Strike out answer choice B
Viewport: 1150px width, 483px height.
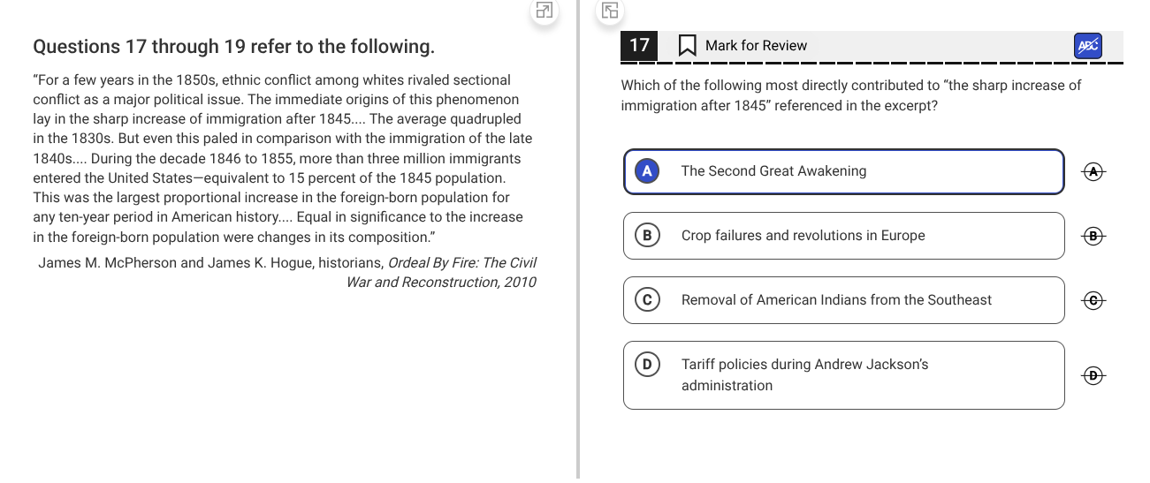pyautogui.click(x=1093, y=236)
